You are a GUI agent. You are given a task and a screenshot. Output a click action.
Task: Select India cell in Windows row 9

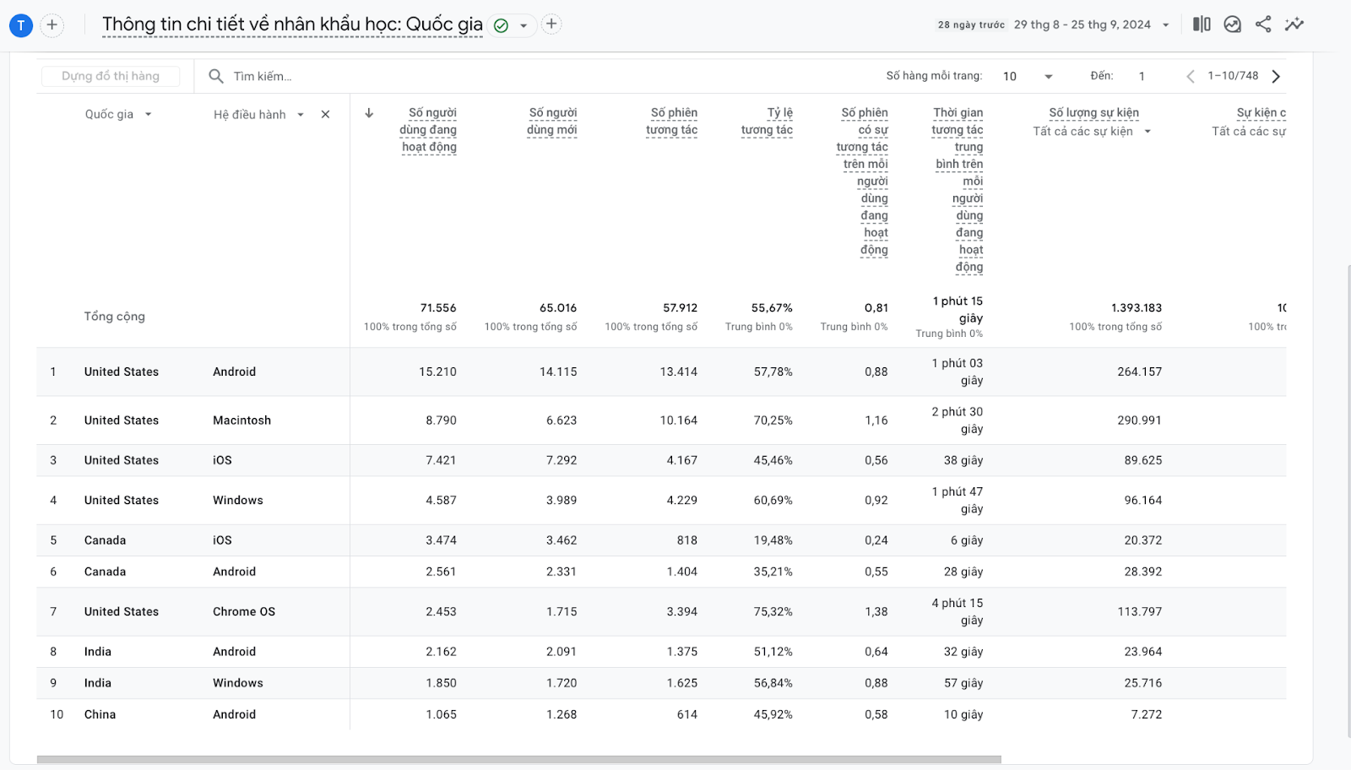click(x=98, y=683)
